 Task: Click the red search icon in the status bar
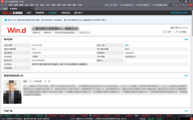click(191, 119)
